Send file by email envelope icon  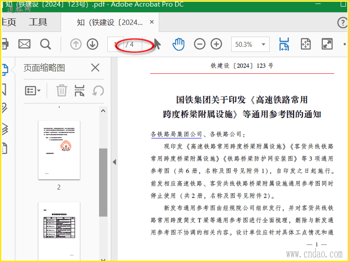24,44
